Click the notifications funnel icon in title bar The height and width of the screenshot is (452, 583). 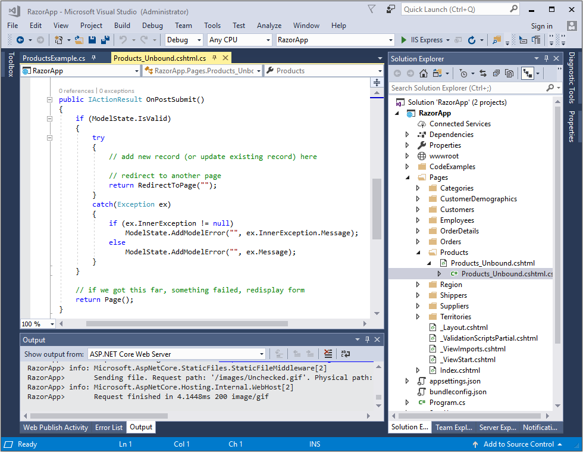pyautogui.click(x=371, y=10)
